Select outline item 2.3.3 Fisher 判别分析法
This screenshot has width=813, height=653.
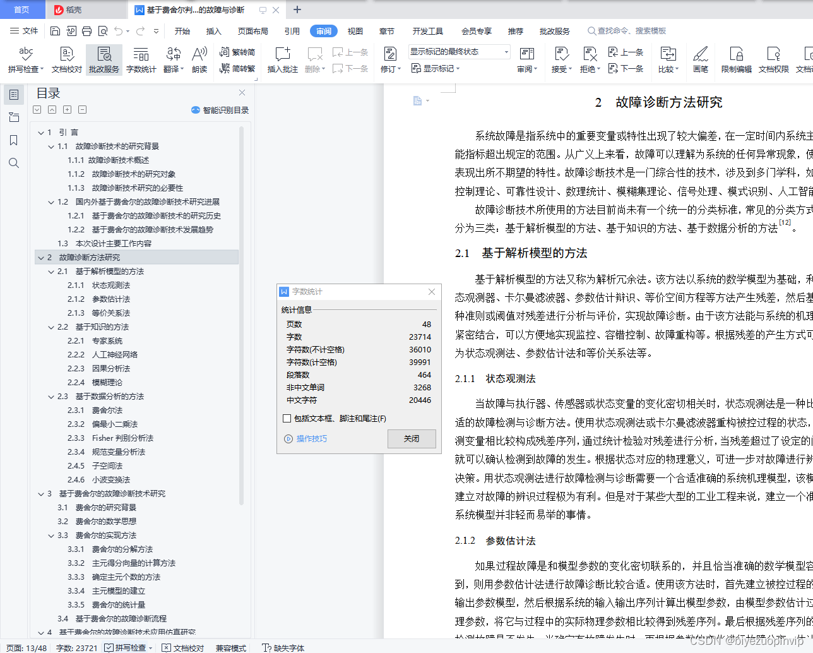point(110,438)
